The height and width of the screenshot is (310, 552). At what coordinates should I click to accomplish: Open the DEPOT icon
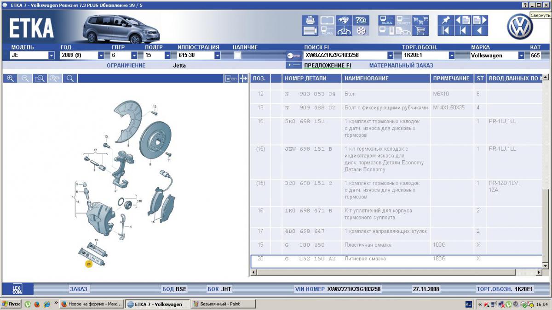[403, 20]
